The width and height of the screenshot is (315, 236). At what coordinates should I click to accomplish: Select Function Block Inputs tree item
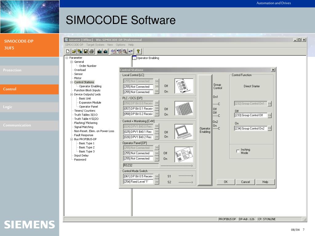tap(87, 90)
